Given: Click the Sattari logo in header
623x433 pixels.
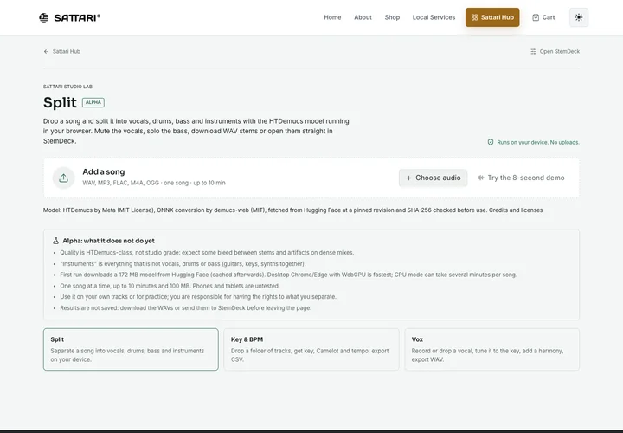Looking at the screenshot, I should point(69,17).
